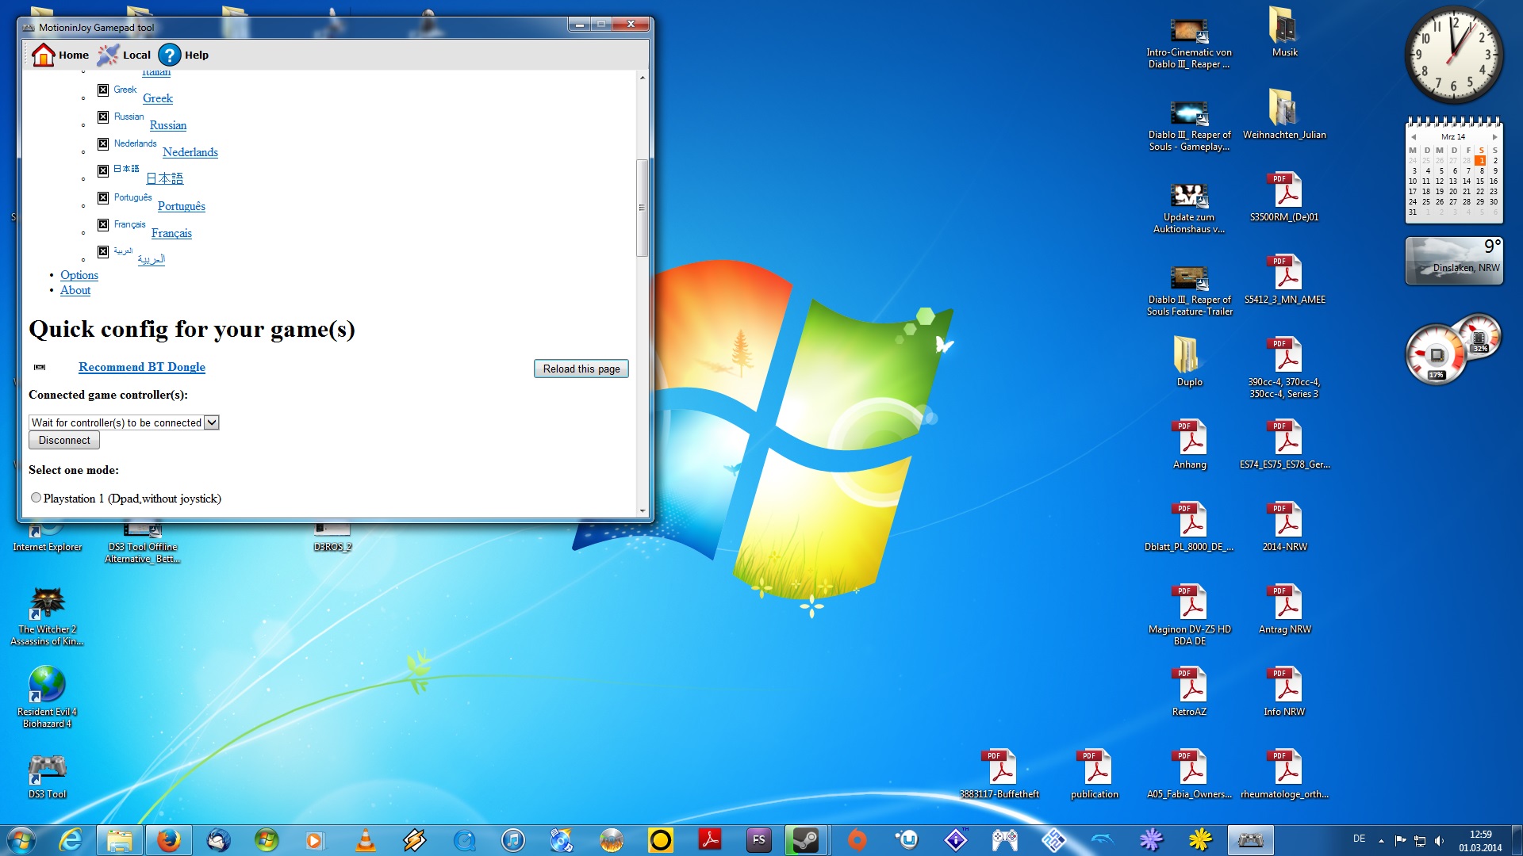Select Playstation 1 mode radio button
The height and width of the screenshot is (856, 1523).
(x=36, y=498)
